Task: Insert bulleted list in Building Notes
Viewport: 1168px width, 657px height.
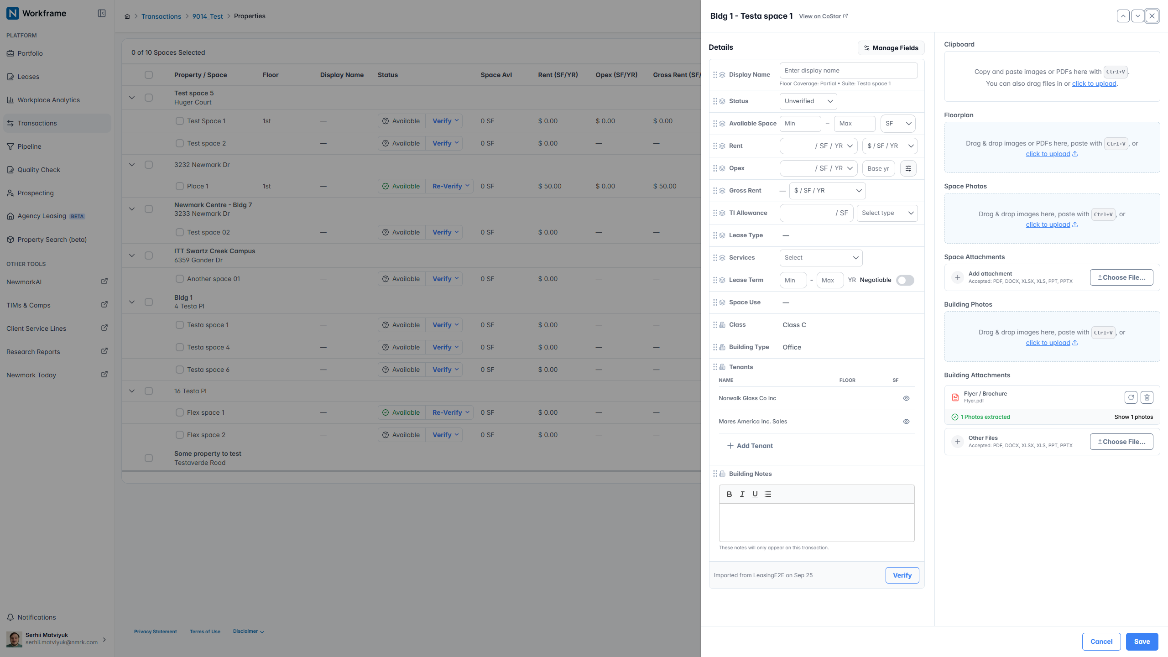Action: [768, 494]
